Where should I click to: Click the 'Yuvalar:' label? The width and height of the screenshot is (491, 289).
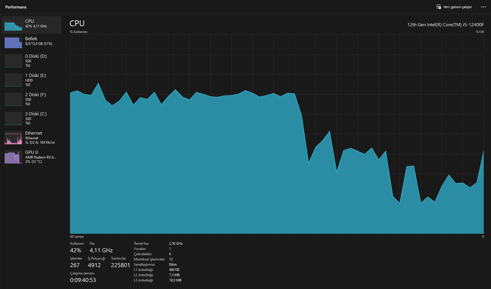tap(140, 249)
